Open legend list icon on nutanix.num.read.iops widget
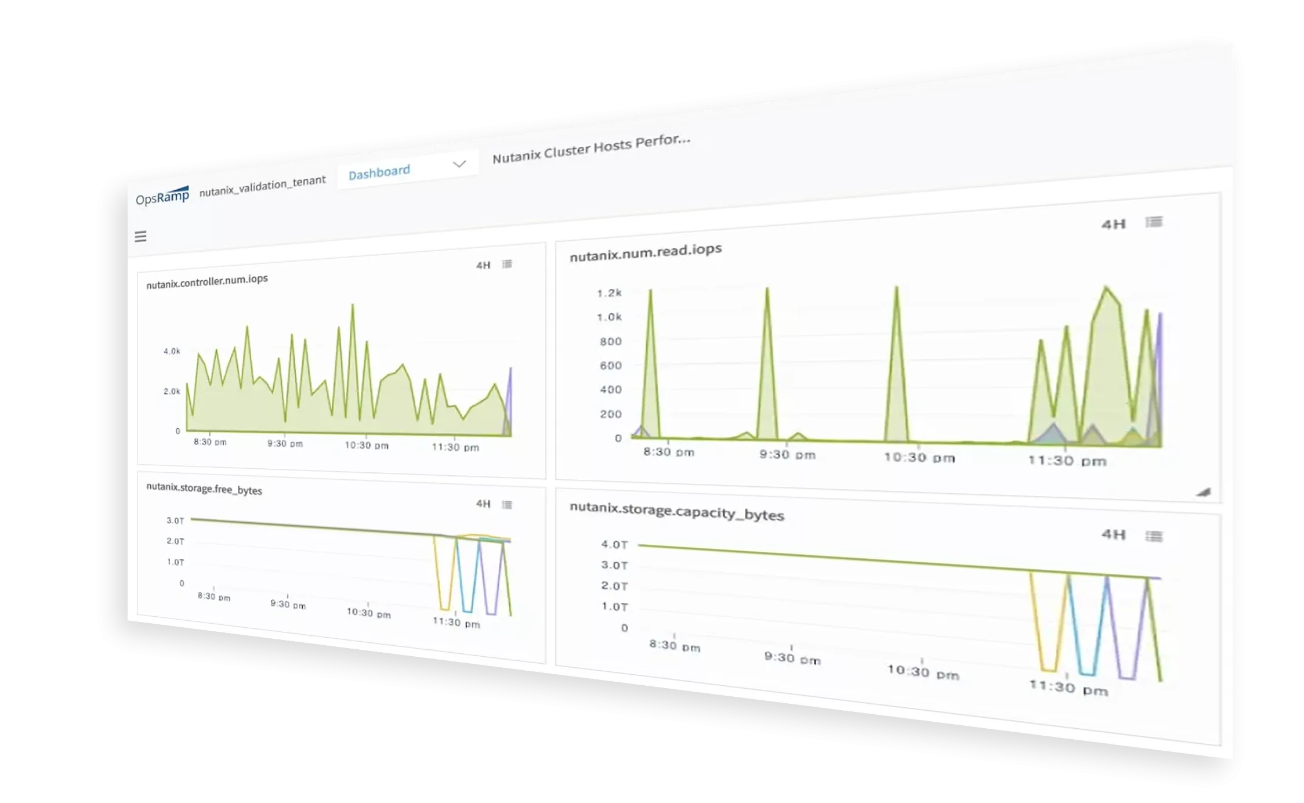 1154,222
